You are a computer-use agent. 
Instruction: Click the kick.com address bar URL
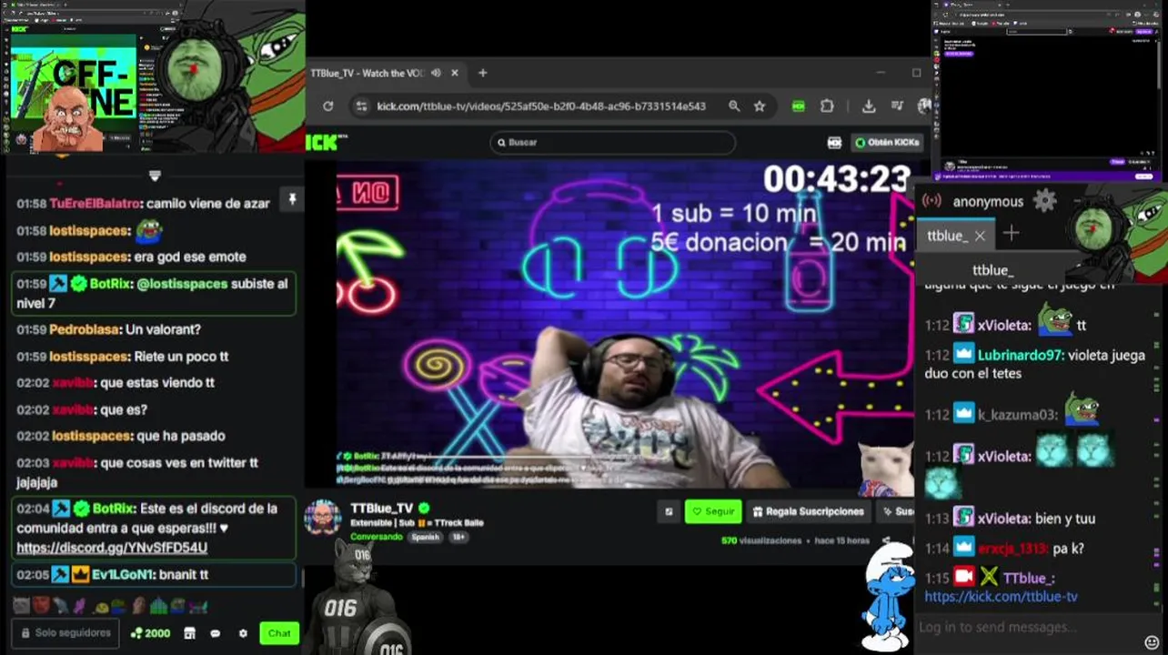(x=541, y=106)
